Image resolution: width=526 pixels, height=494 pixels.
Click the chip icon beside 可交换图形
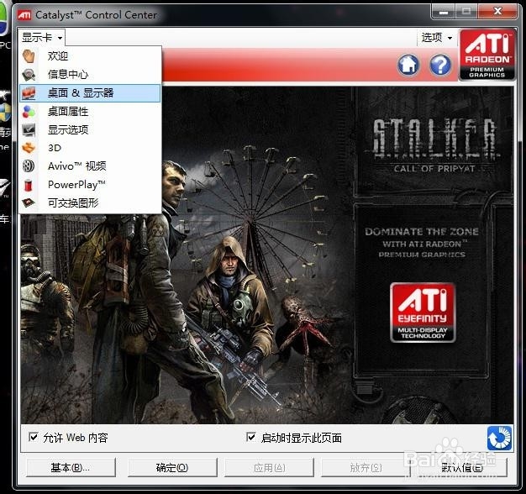coord(29,203)
